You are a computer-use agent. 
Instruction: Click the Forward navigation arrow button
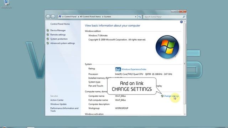53,17
